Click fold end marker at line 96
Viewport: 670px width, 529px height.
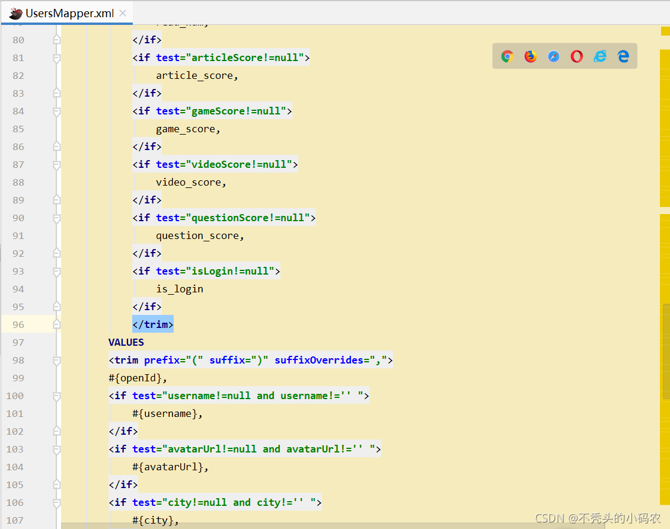click(x=56, y=325)
